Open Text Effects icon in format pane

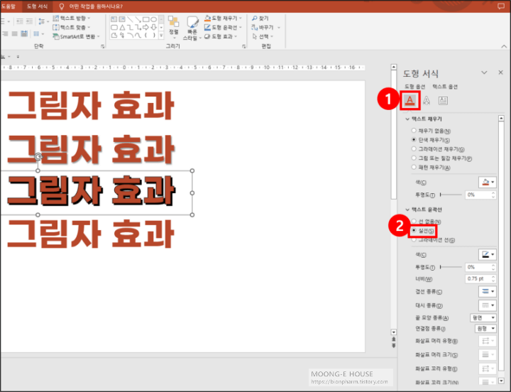427,100
